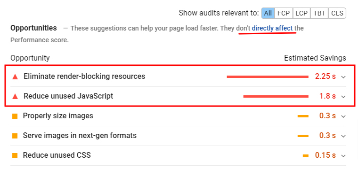
Task: Click the Opportunity column header
Action: tap(30, 58)
